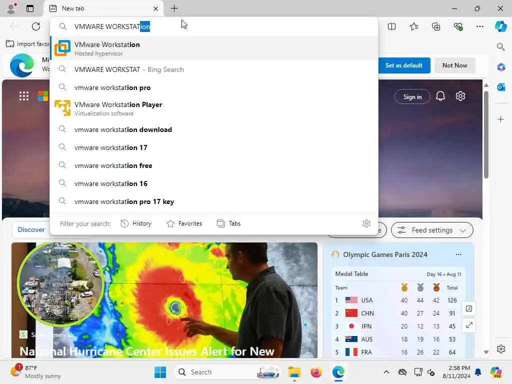Screen dimensions: 512x384
Task: Toggle split screen icon in toolbar
Action: point(391,26)
